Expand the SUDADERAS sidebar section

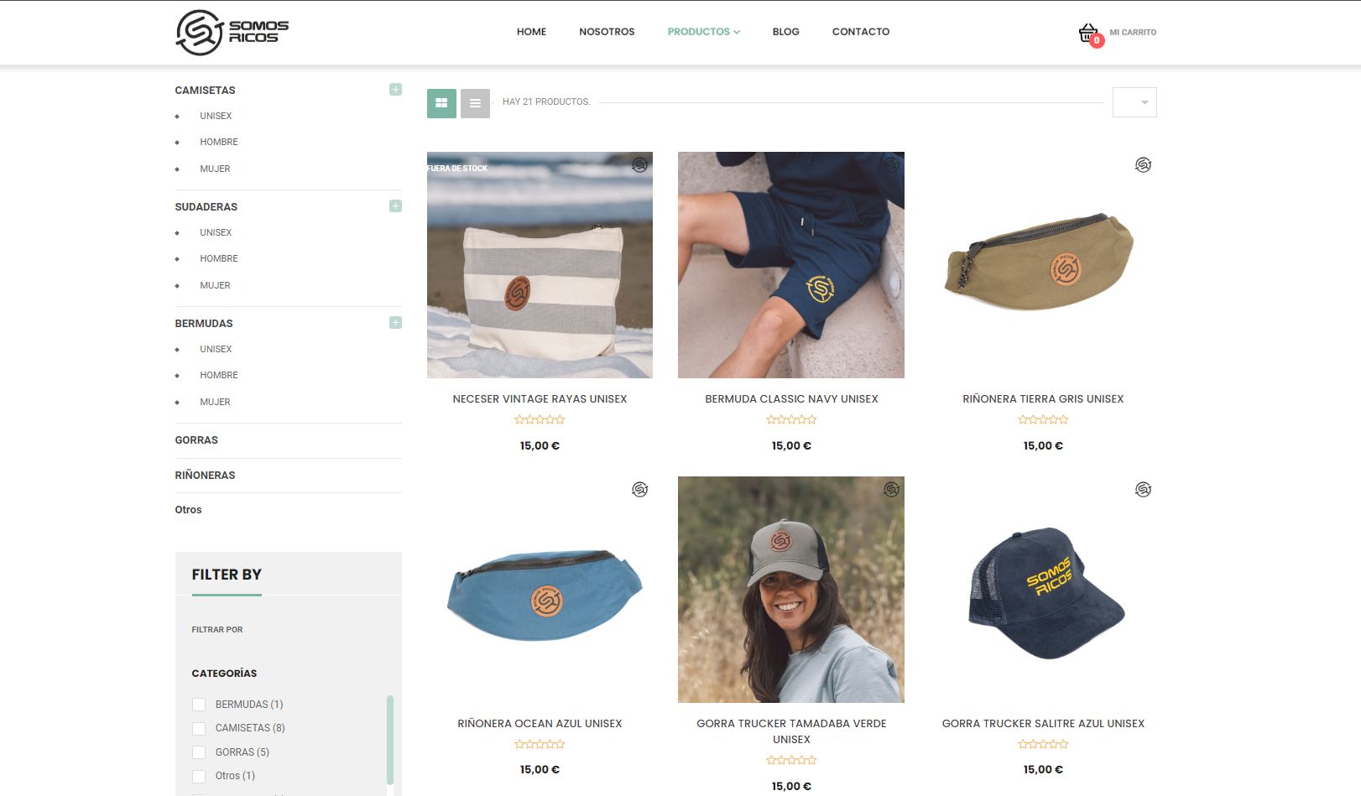pos(395,206)
